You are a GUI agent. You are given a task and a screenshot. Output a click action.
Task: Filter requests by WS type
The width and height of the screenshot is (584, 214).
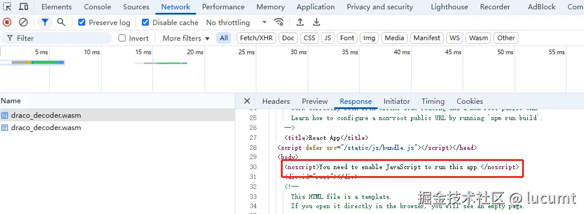[x=454, y=38]
